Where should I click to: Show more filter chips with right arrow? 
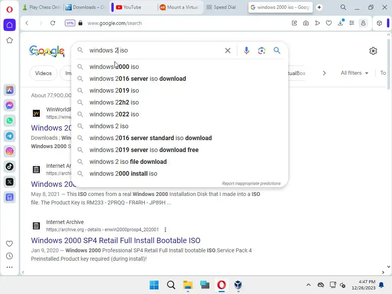pyautogui.click(x=324, y=73)
